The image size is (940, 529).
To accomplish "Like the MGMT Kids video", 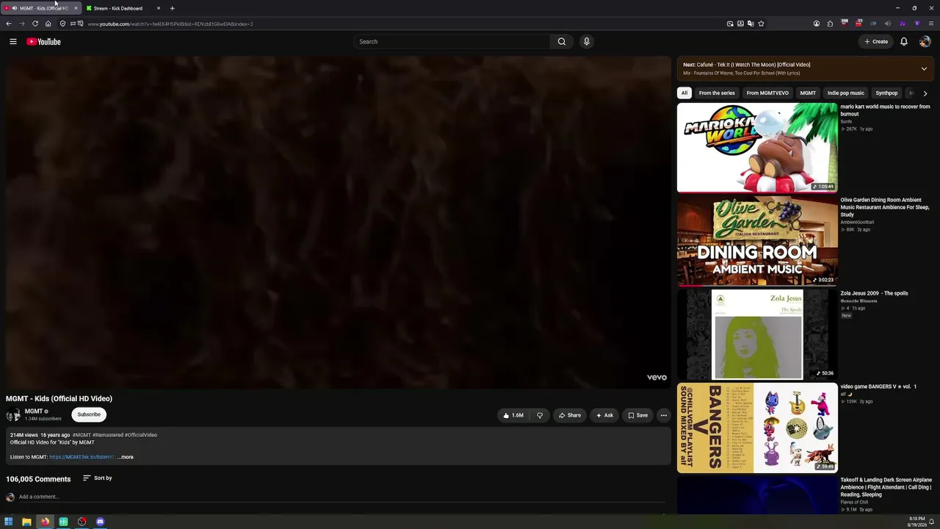I will [x=513, y=415].
